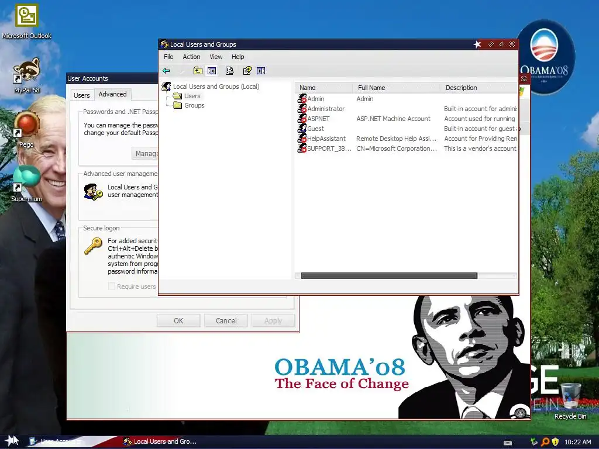Screen dimensions: 599x449
Task: Switch to the Users tab in User Accounts
Action: coord(82,95)
